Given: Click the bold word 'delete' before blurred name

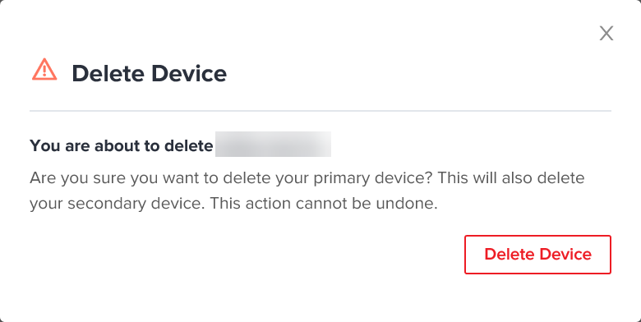Looking at the screenshot, I should pyautogui.click(x=188, y=145).
